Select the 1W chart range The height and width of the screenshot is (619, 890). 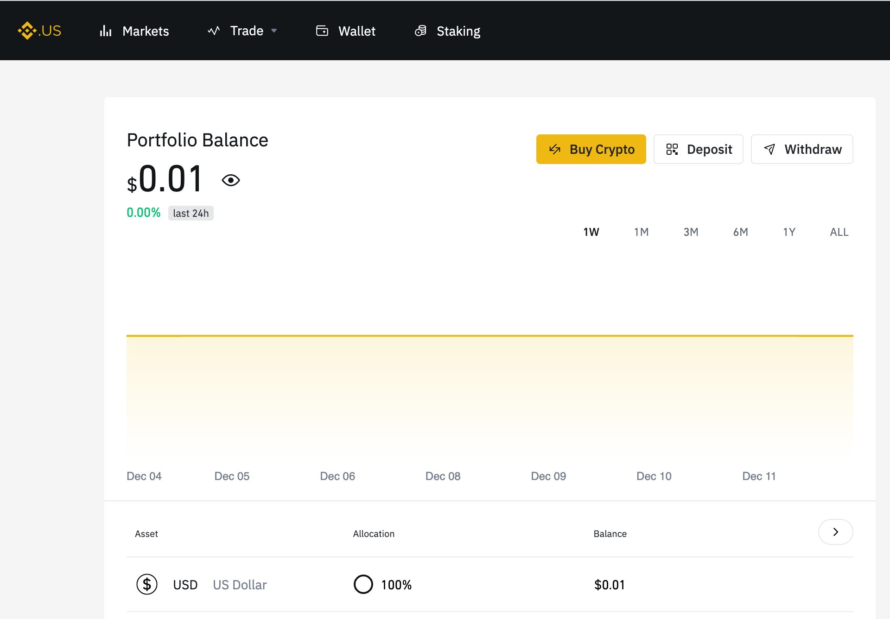591,232
